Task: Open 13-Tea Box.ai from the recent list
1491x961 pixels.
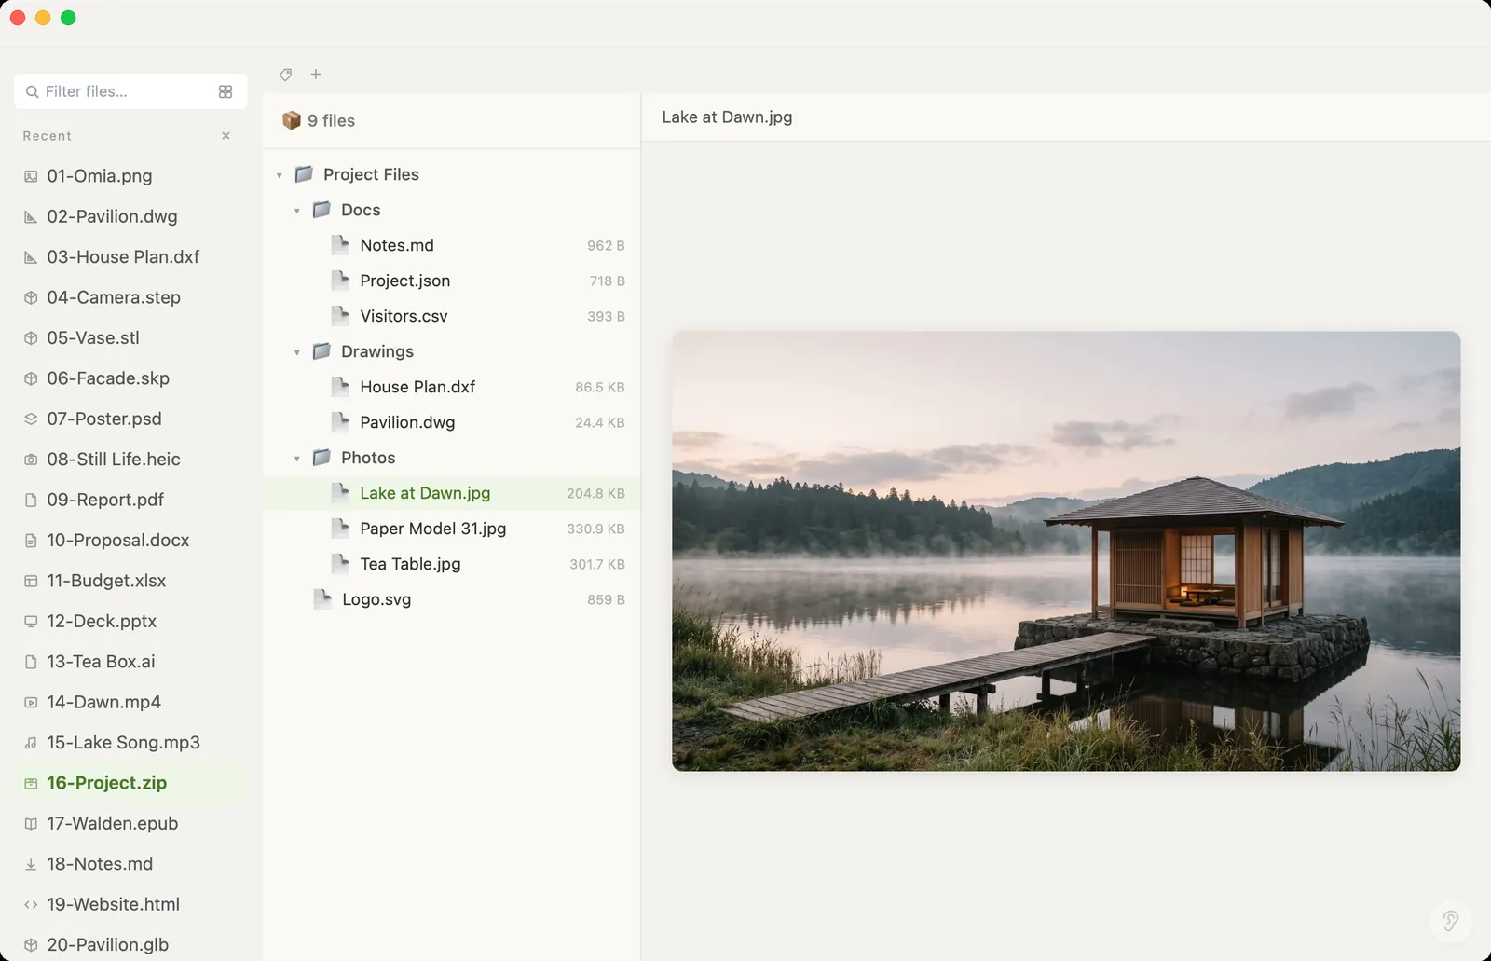Action: coord(131,662)
